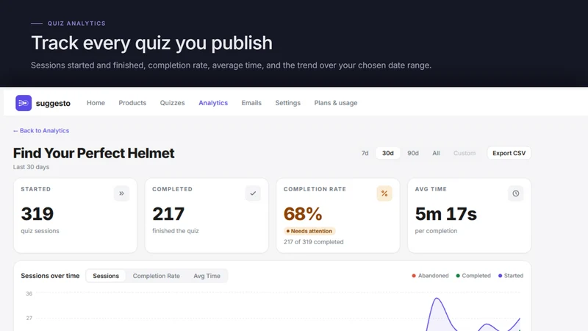Switch chart to Sessions tab
The image size is (588, 331).
coord(106,276)
